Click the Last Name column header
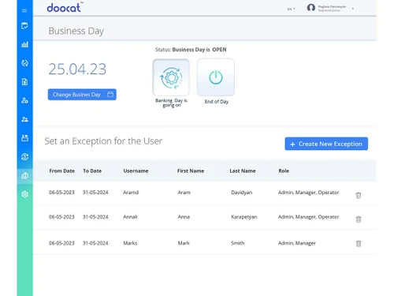The height and width of the screenshot is (296, 394). (x=243, y=170)
